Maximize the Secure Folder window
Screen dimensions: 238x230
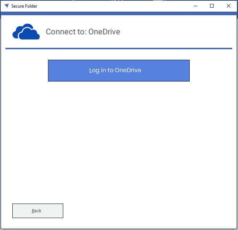212,6
